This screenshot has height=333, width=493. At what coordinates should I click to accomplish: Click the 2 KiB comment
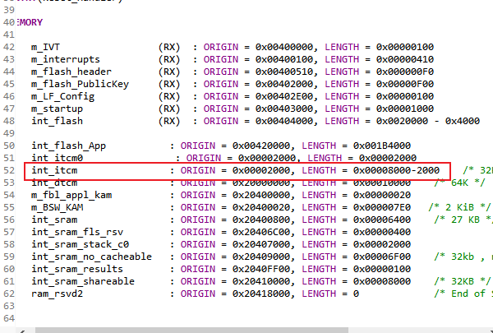(x=459, y=207)
